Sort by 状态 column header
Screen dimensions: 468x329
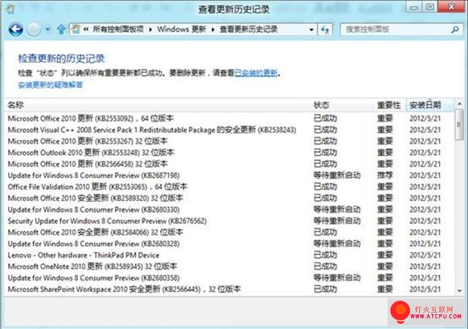343,105
